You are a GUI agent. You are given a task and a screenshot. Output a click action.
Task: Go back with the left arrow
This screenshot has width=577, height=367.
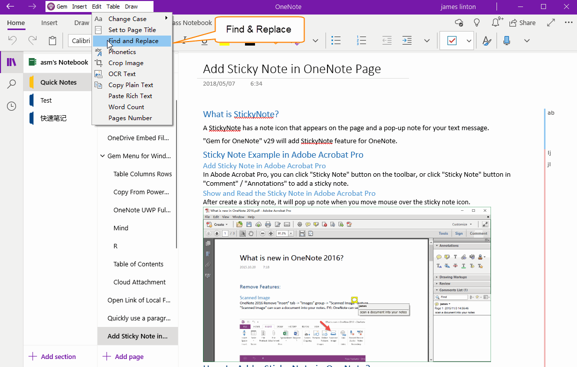(x=10, y=7)
